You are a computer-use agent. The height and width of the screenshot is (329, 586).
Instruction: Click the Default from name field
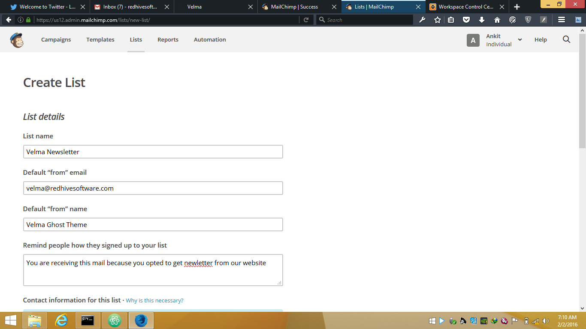(x=153, y=224)
